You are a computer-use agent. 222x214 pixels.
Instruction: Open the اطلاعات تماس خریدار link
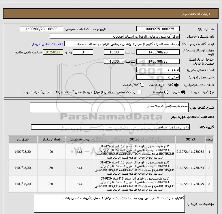pyautogui.click(x=48, y=44)
